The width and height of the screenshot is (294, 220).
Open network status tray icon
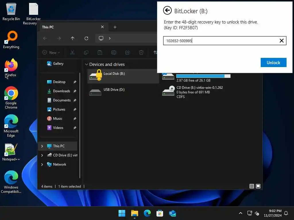click(x=249, y=213)
